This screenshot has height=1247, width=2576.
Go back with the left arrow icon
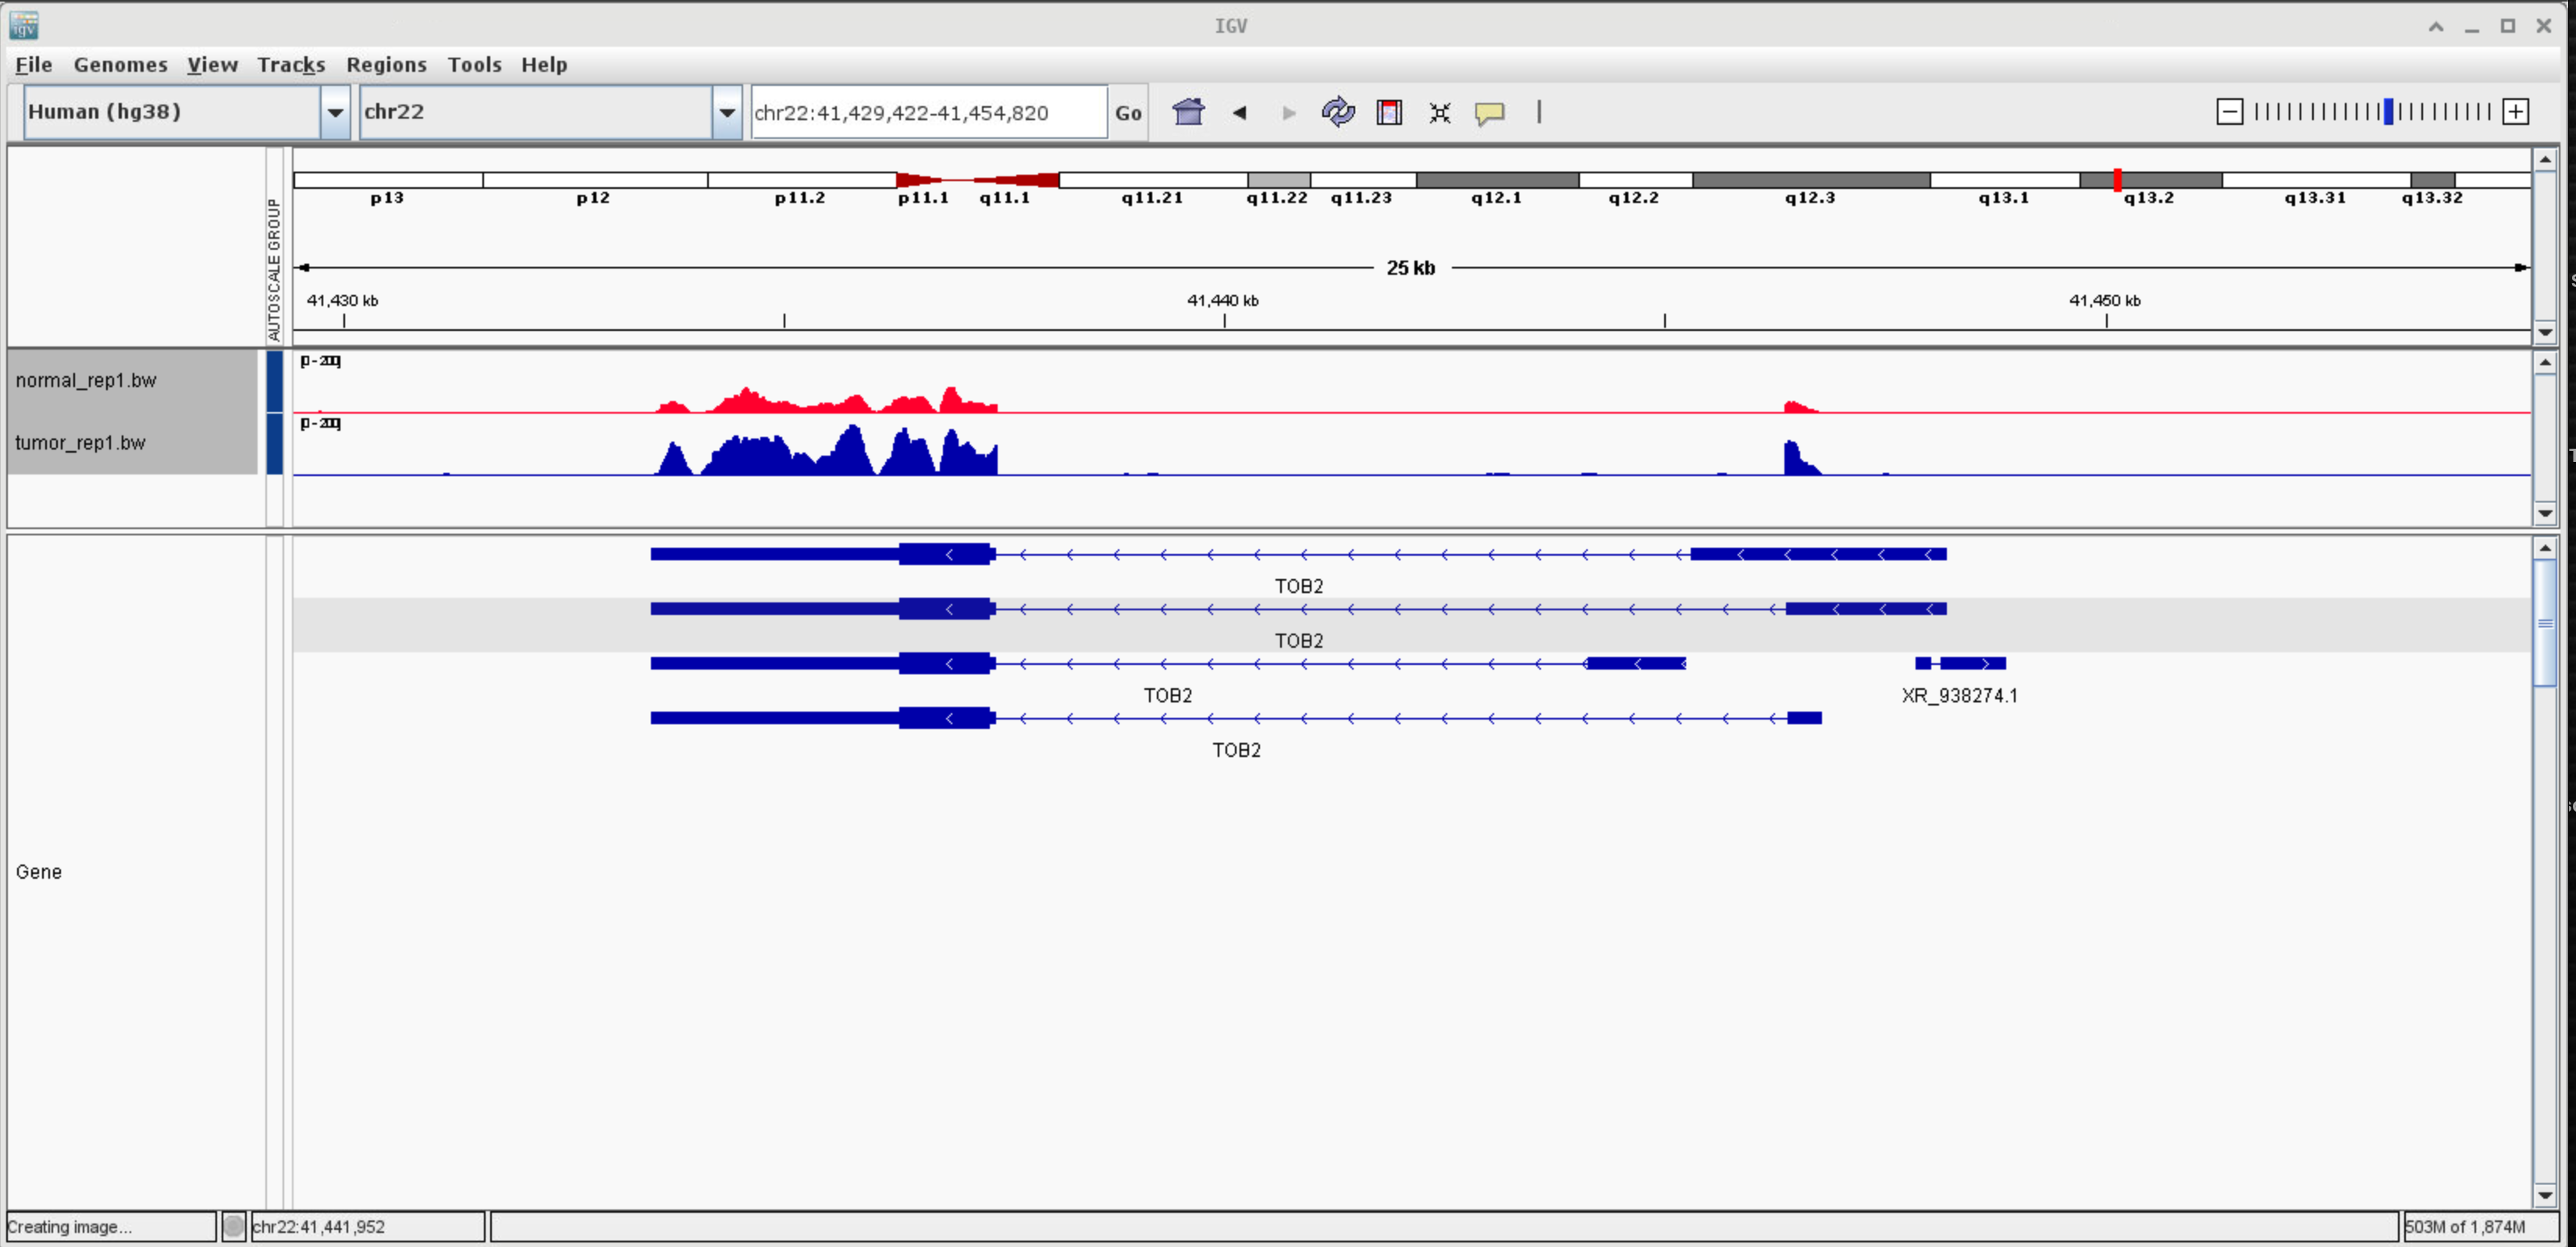1239,112
